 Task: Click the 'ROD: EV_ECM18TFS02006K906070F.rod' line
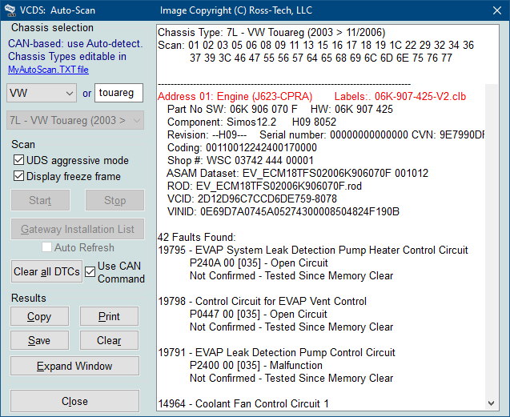[x=264, y=186]
